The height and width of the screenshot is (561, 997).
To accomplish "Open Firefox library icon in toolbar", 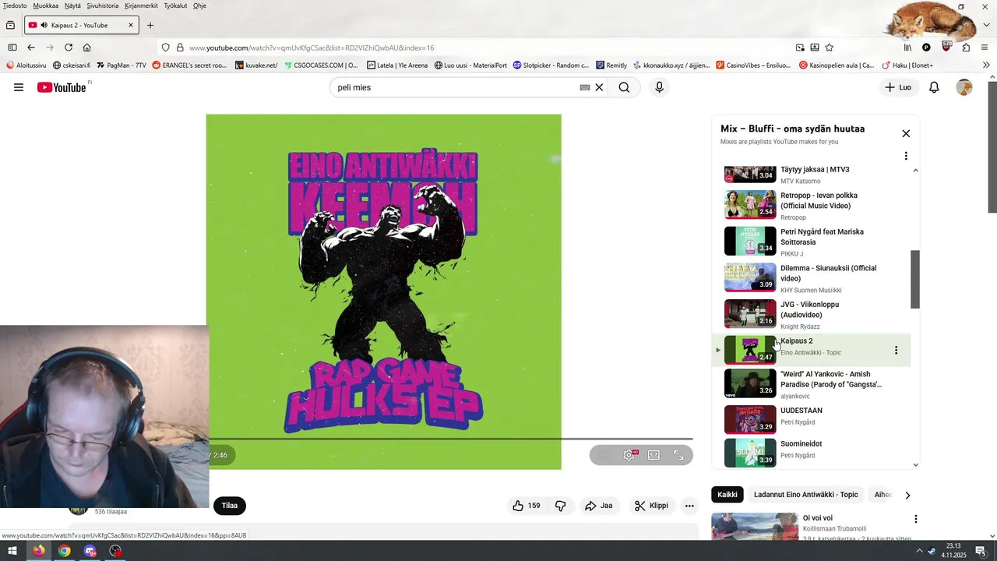I will click(x=907, y=48).
